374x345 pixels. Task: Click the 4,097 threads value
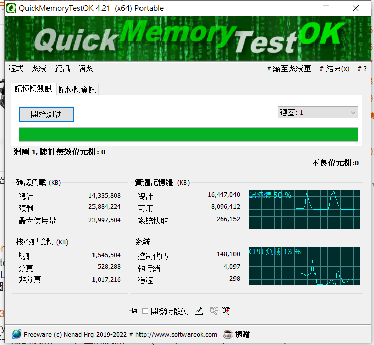(x=232, y=267)
